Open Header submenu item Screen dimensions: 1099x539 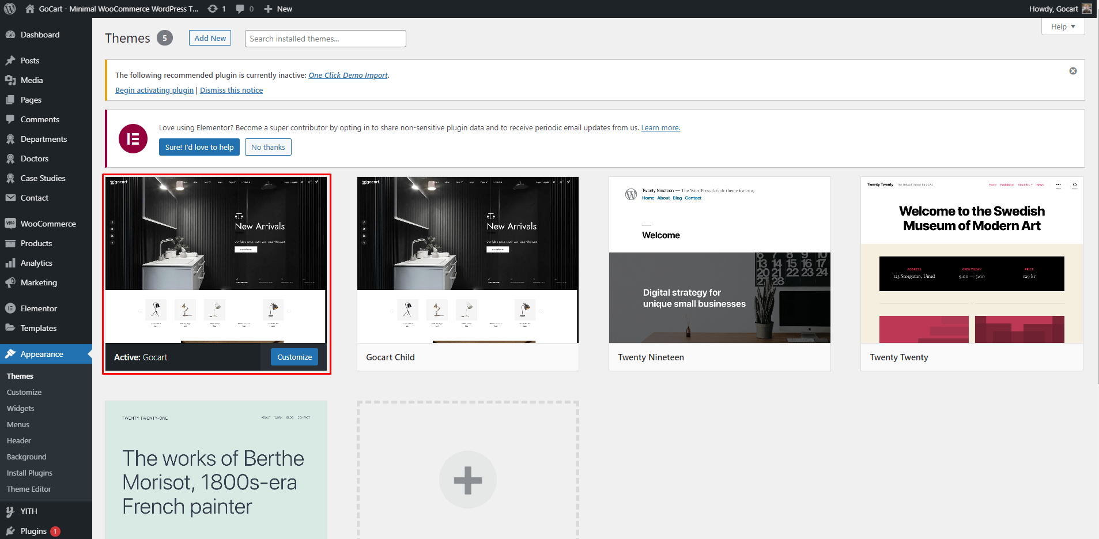(19, 440)
